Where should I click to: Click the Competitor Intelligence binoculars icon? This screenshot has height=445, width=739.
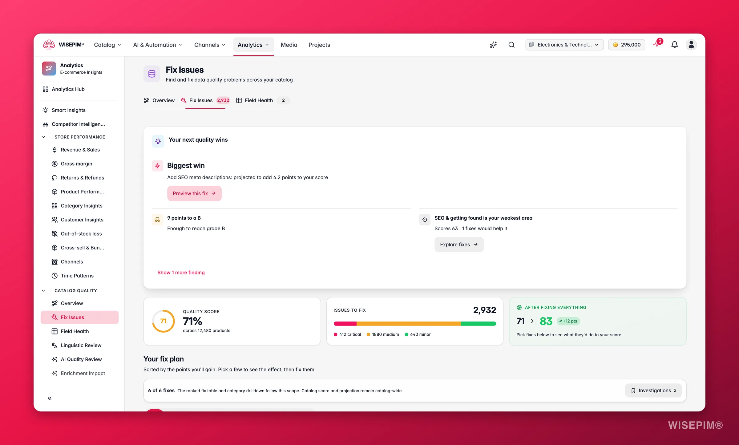coord(45,124)
